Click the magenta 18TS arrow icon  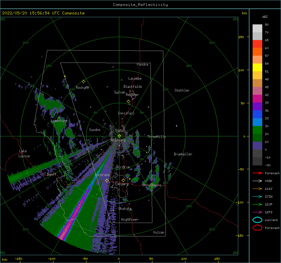point(257,212)
